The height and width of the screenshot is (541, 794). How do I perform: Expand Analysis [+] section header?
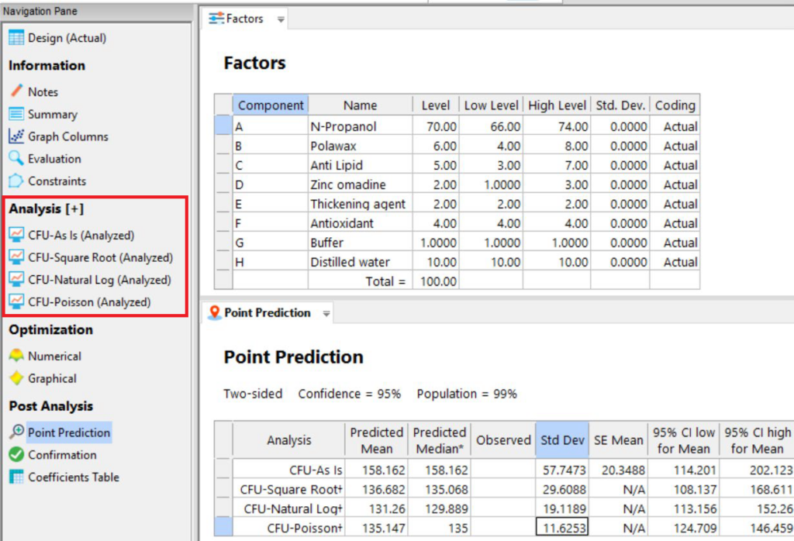(47, 209)
